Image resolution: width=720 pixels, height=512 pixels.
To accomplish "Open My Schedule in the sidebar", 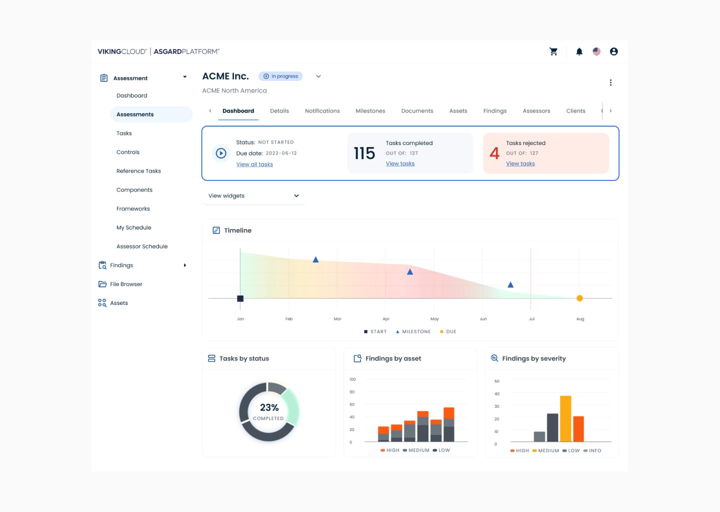I will point(134,227).
